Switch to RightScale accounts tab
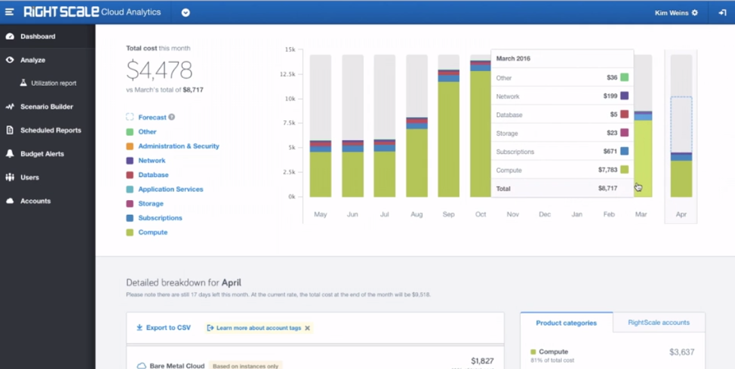 tap(658, 322)
